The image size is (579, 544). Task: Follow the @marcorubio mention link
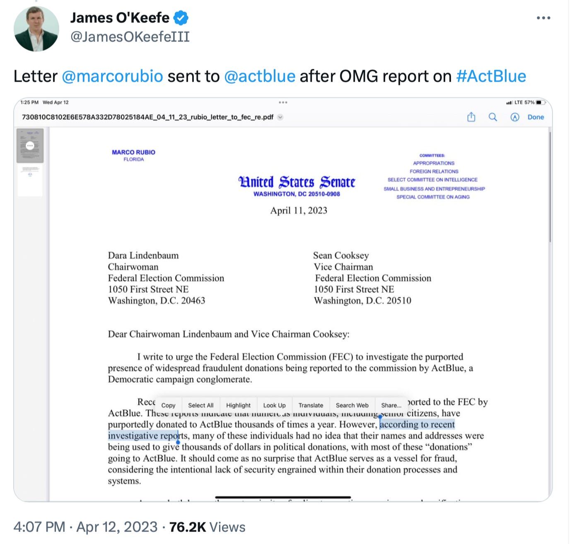pos(112,76)
